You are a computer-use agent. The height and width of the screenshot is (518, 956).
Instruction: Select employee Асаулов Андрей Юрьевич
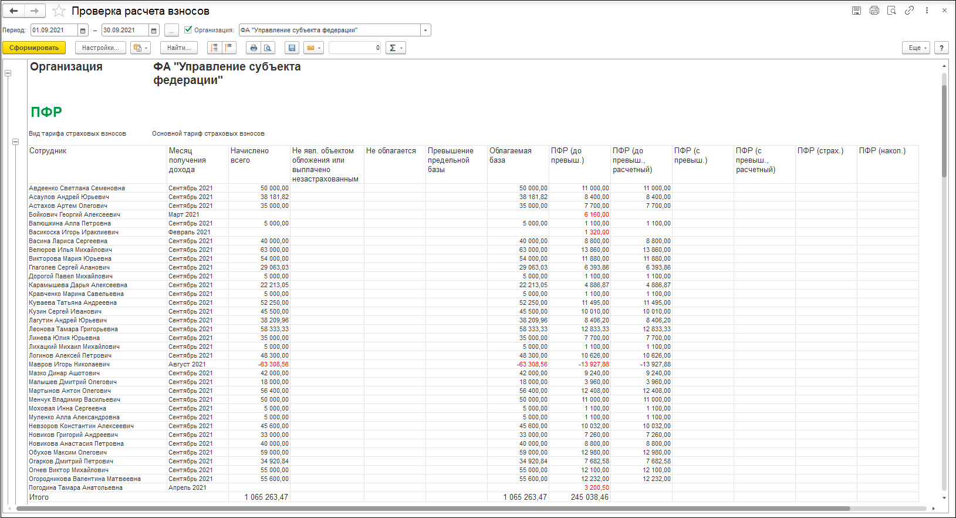click(x=69, y=197)
